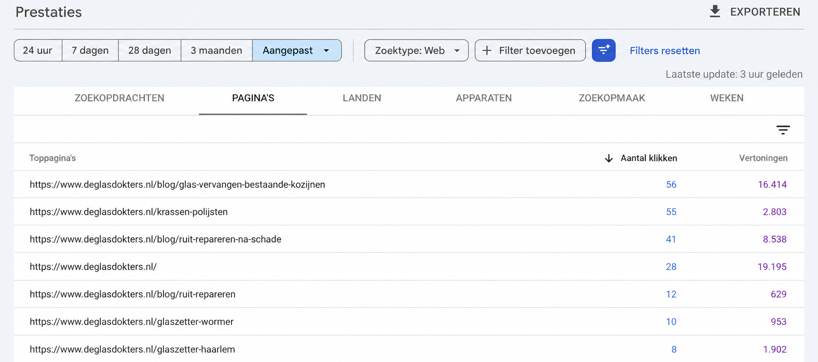Open the glaszetter-wormer page row
This screenshot has width=818, height=362.
(x=409, y=322)
